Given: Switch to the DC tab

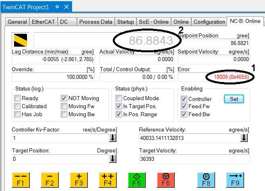Looking at the screenshot, I should [67, 22].
